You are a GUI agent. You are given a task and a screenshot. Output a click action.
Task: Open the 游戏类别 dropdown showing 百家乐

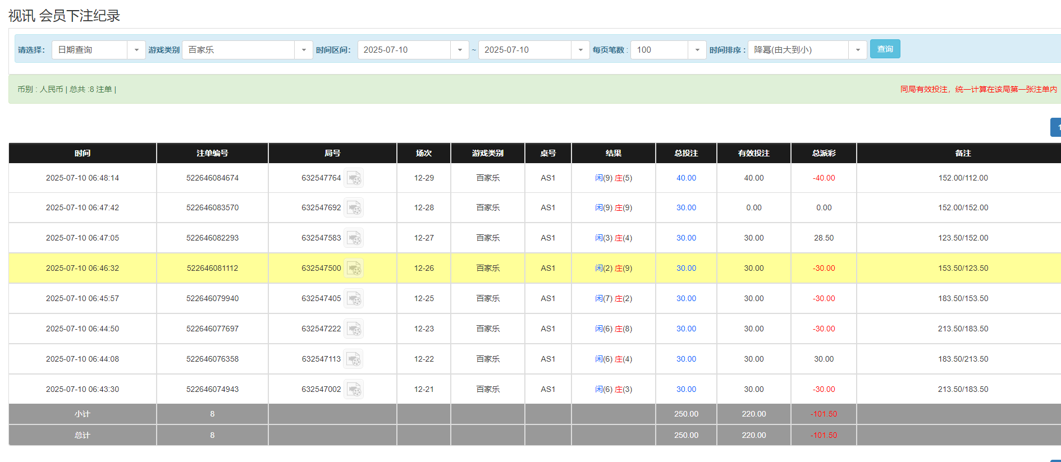tap(247, 50)
